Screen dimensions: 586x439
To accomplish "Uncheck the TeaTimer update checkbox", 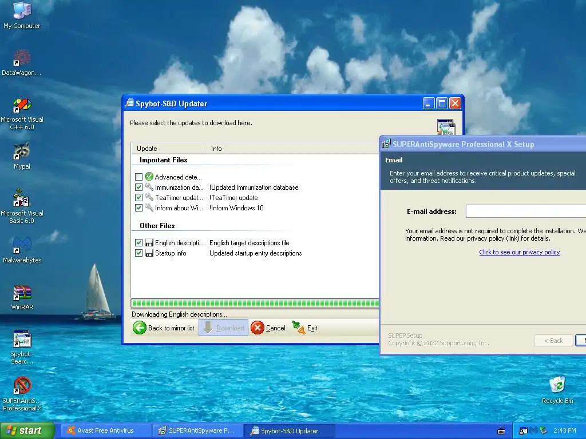I will pos(138,197).
